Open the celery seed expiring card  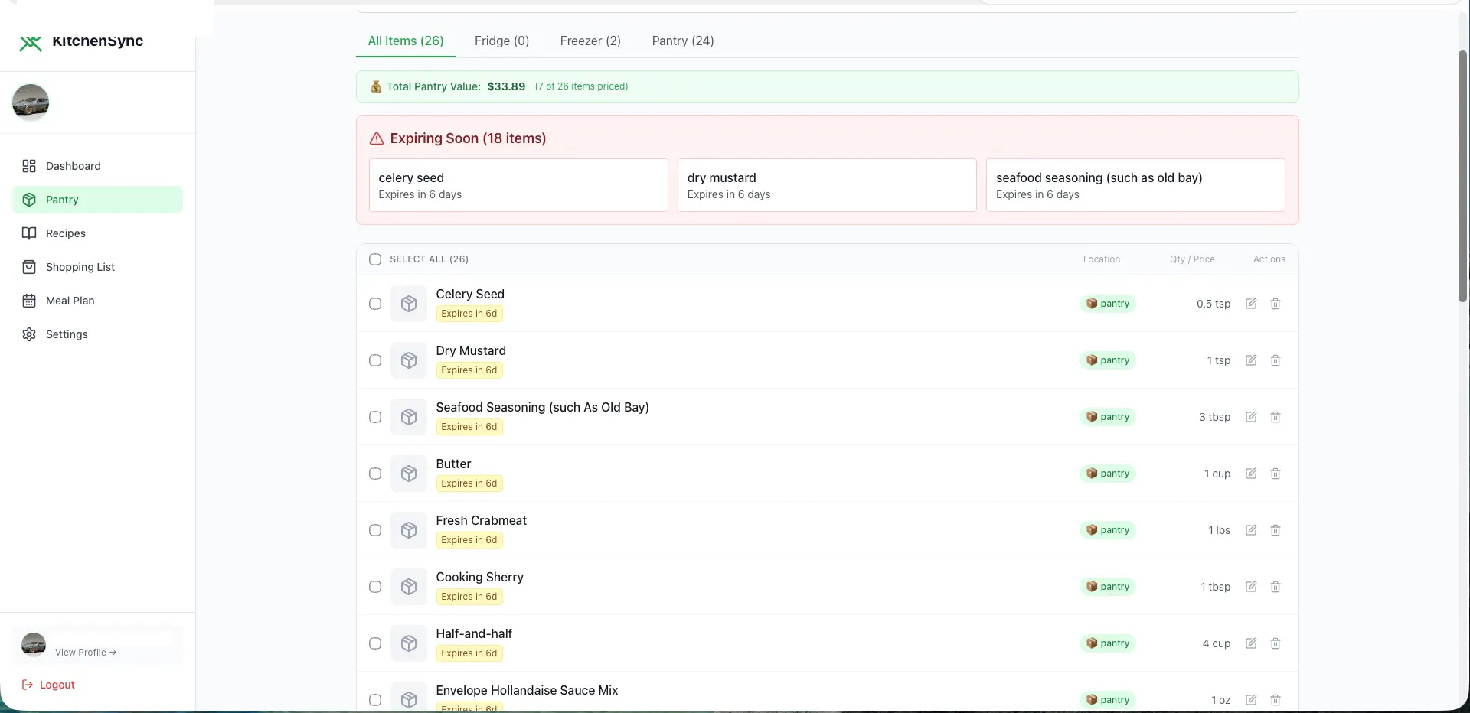pos(518,185)
